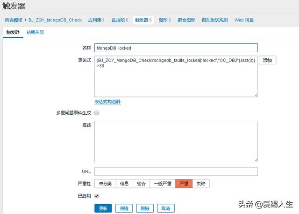Switch to the 依赖关系 tab
299x214 pixels.
pos(36,32)
